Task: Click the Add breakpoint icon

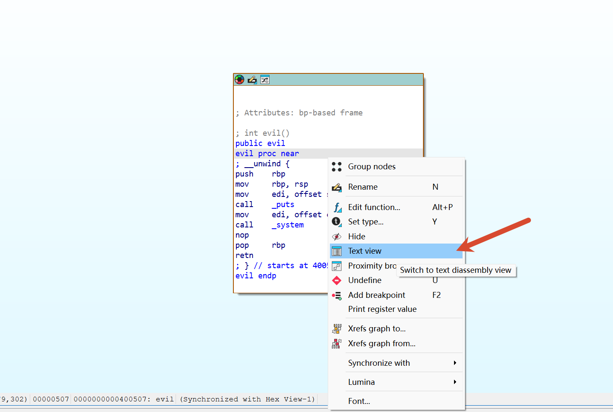Action: tap(337, 295)
